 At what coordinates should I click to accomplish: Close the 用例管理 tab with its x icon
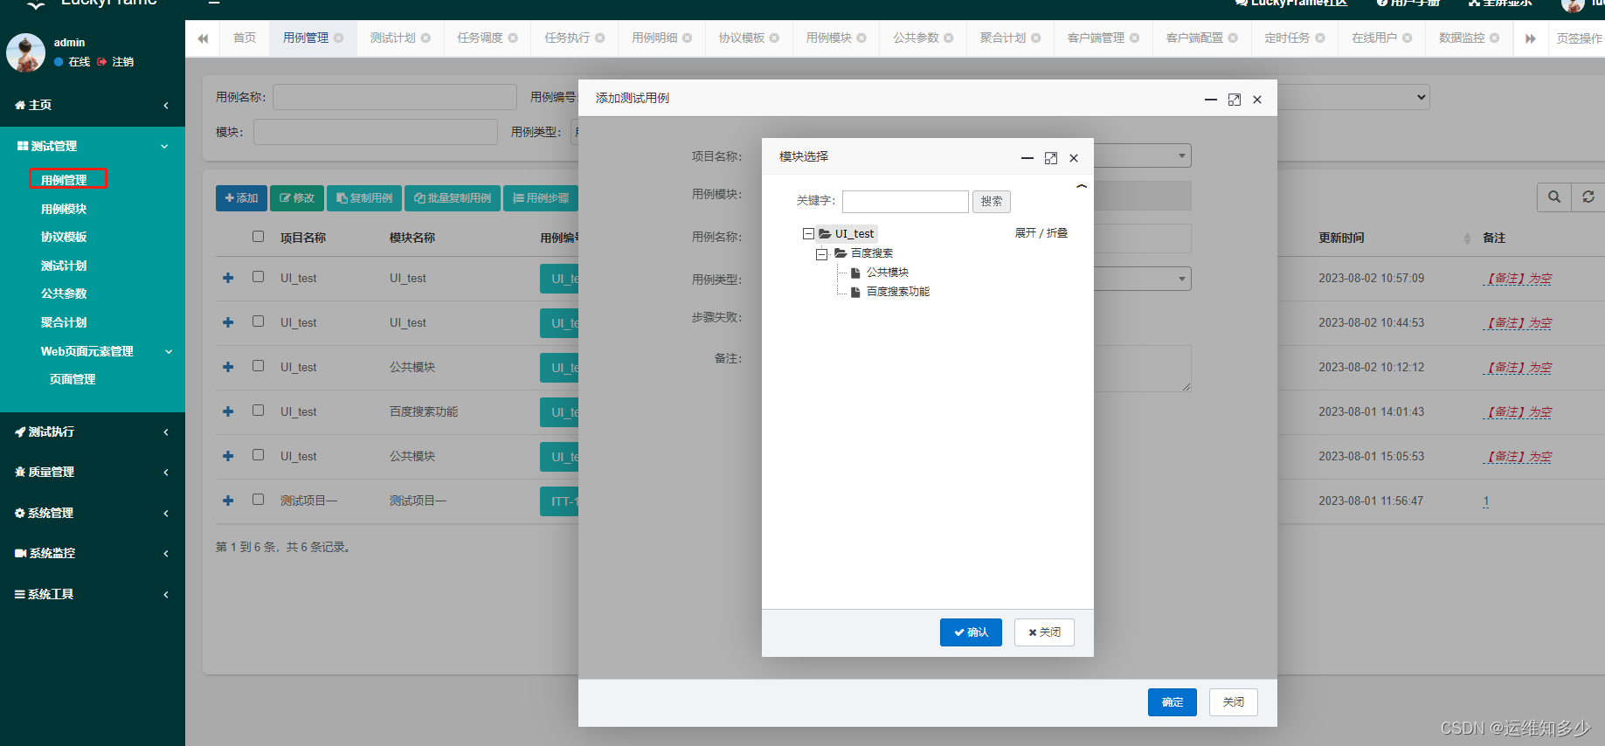pyautogui.click(x=338, y=38)
